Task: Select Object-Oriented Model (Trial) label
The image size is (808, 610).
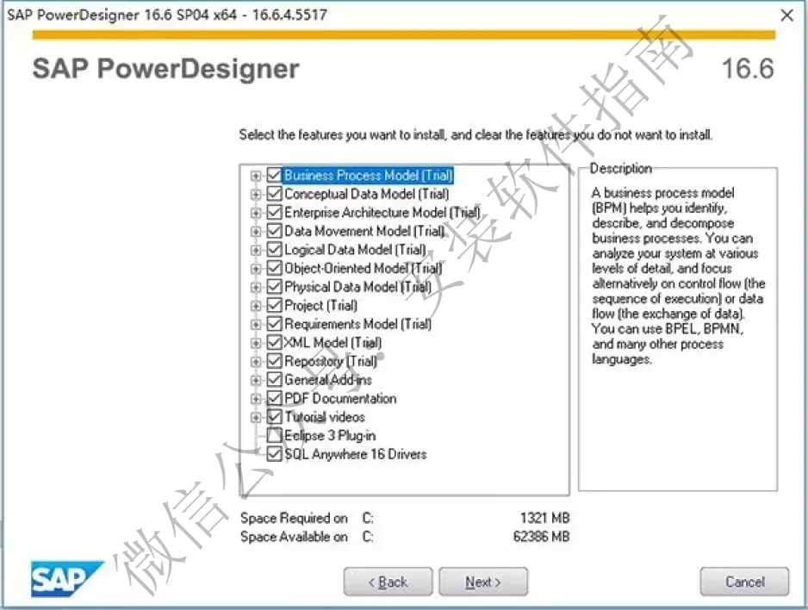Action: (363, 268)
